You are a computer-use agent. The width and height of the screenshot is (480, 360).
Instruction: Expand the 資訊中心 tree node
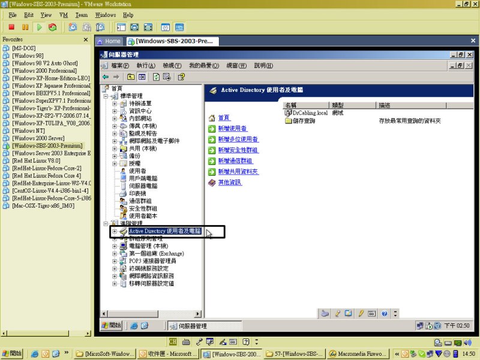115,111
